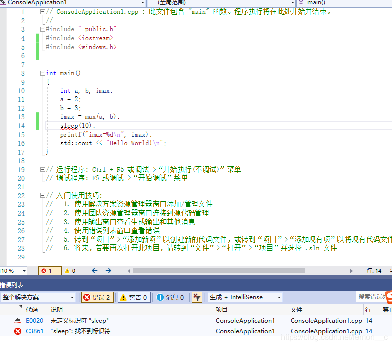Toggle the 错误 2 errors filter
Screen dimensions: 392x346
97,297
